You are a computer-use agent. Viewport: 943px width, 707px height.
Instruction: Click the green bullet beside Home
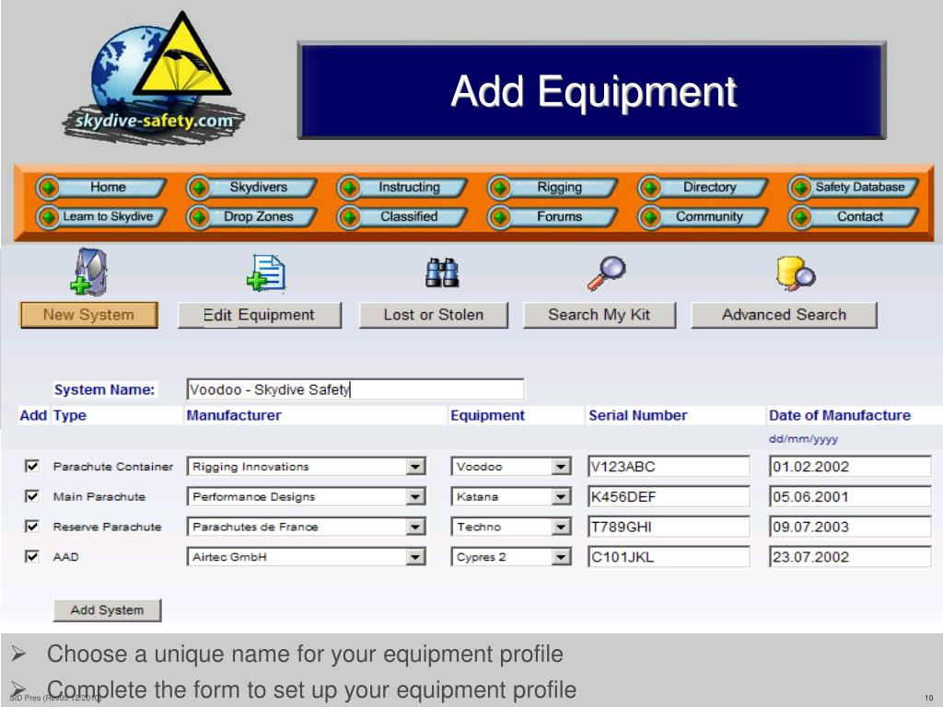point(48,188)
